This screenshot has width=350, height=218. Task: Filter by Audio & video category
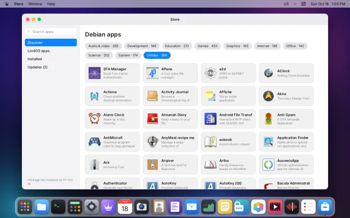(x=104, y=46)
